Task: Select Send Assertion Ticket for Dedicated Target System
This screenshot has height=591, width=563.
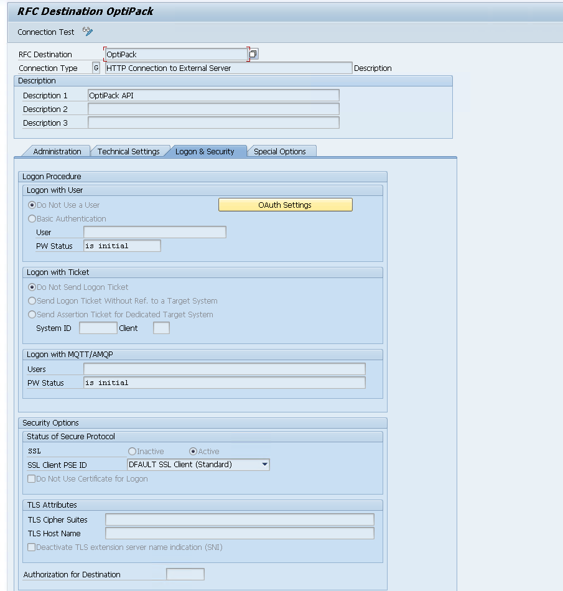Action: 32,314
